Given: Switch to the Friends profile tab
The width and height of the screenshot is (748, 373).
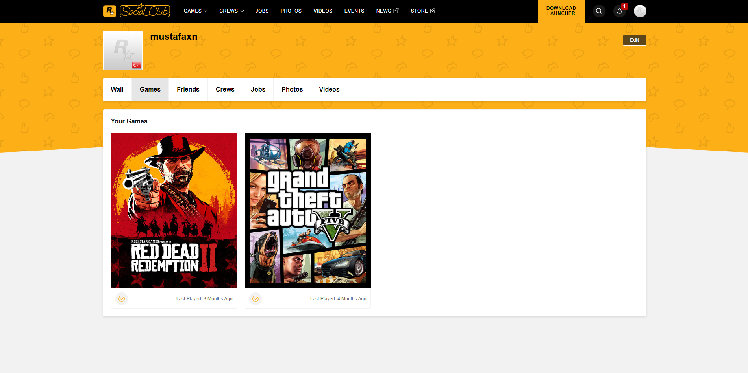Looking at the screenshot, I should pos(188,90).
